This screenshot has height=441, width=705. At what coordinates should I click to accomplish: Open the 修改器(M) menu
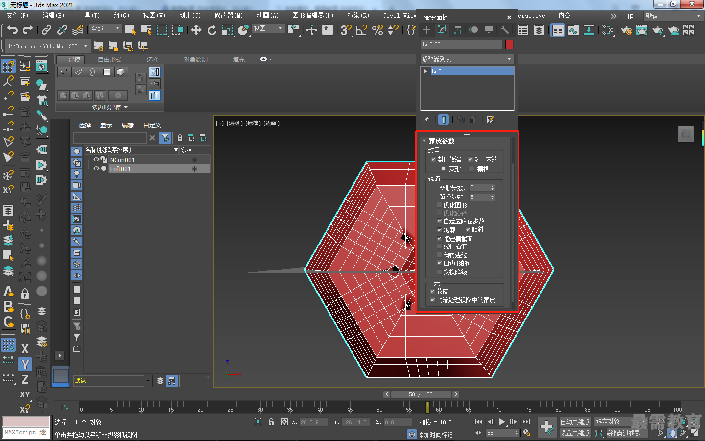click(229, 16)
